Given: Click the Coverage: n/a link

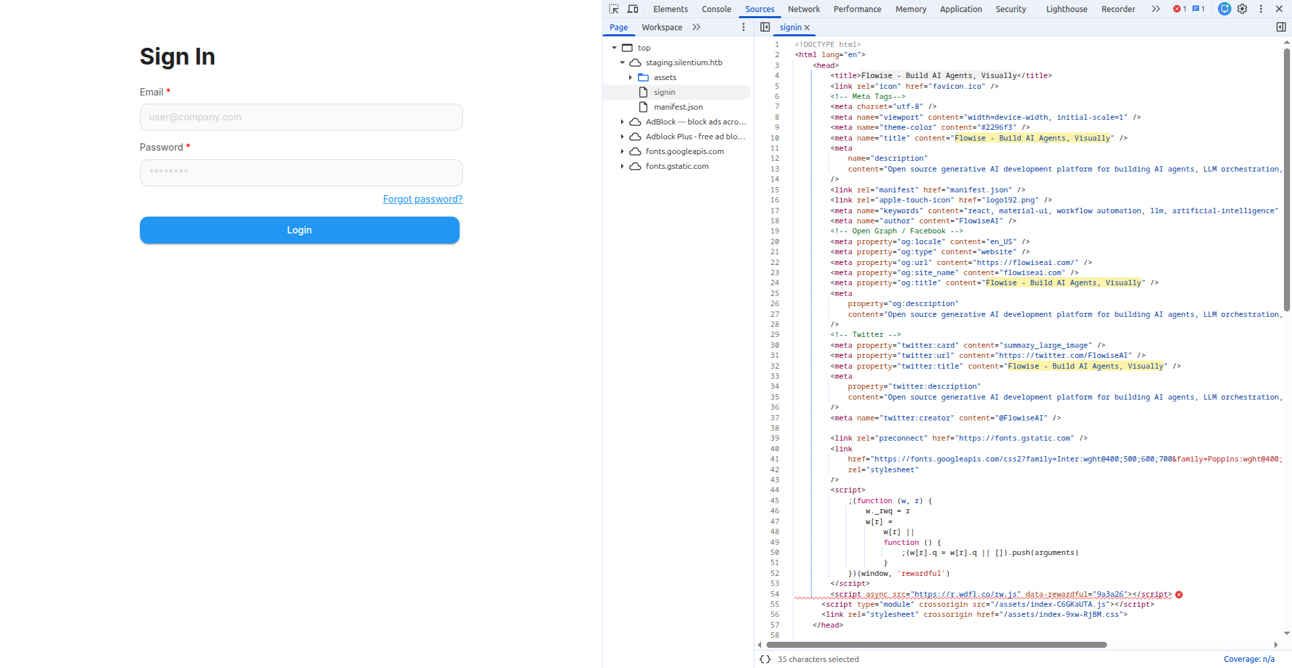Looking at the screenshot, I should [x=1249, y=659].
